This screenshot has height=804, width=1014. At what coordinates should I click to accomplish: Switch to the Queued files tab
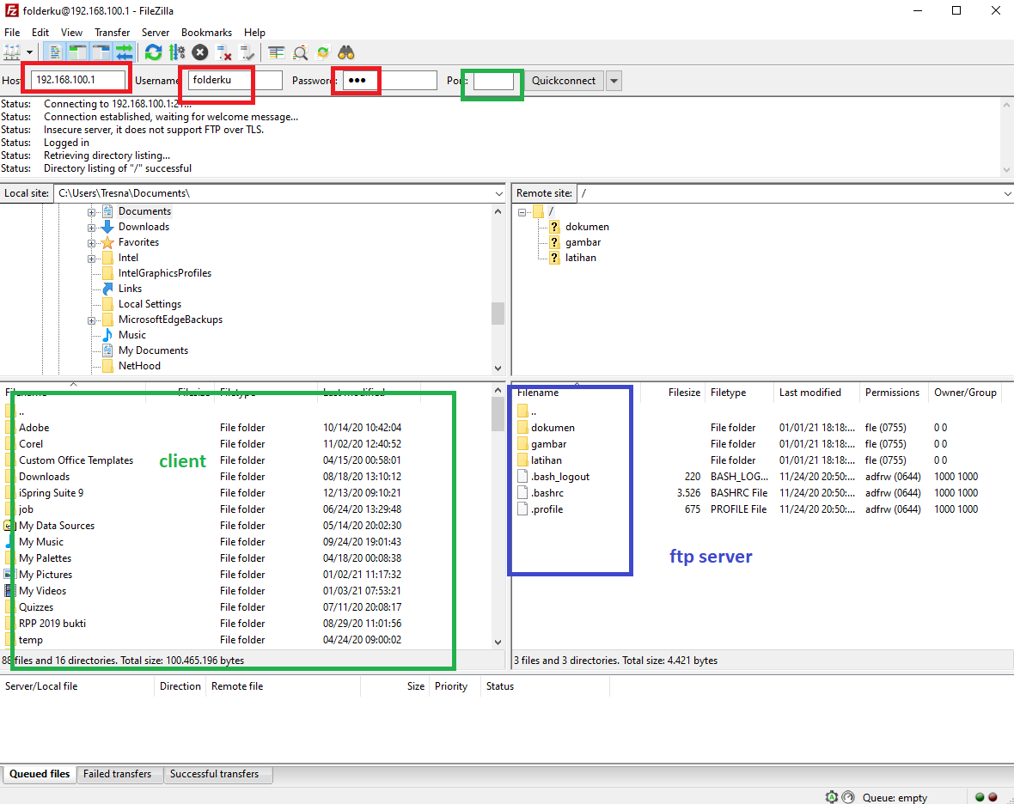pyautogui.click(x=40, y=774)
